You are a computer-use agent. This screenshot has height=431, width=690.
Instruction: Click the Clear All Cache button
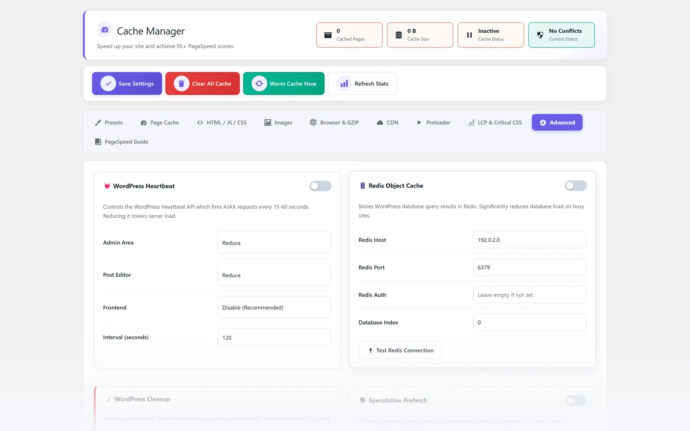[203, 84]
